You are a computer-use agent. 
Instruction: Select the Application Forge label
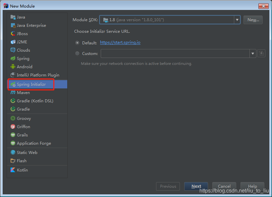tap(34, 143)
